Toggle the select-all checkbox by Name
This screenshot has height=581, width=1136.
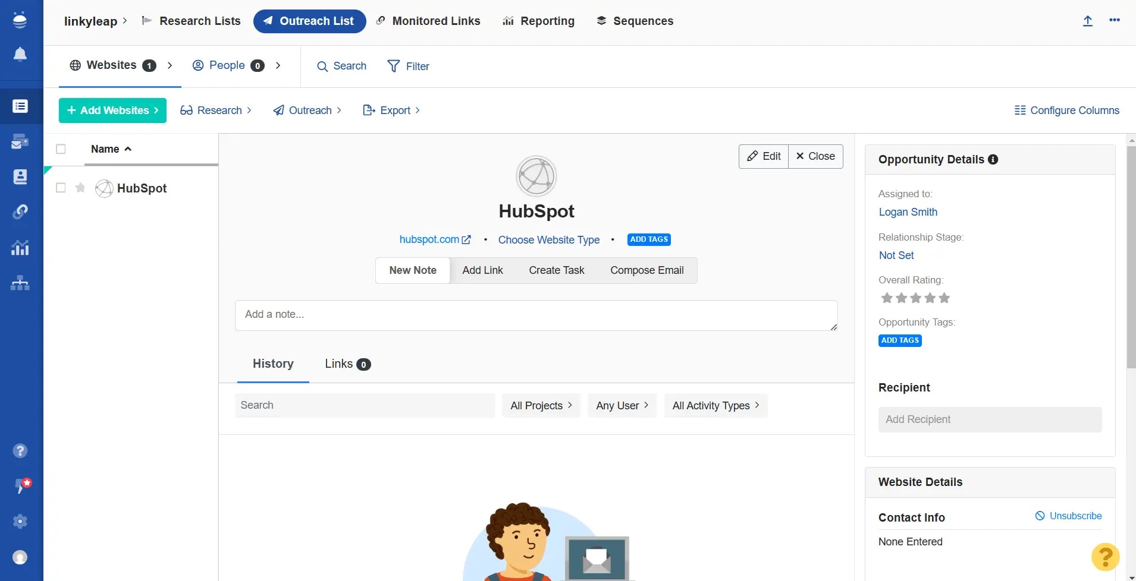pos(61,149)
